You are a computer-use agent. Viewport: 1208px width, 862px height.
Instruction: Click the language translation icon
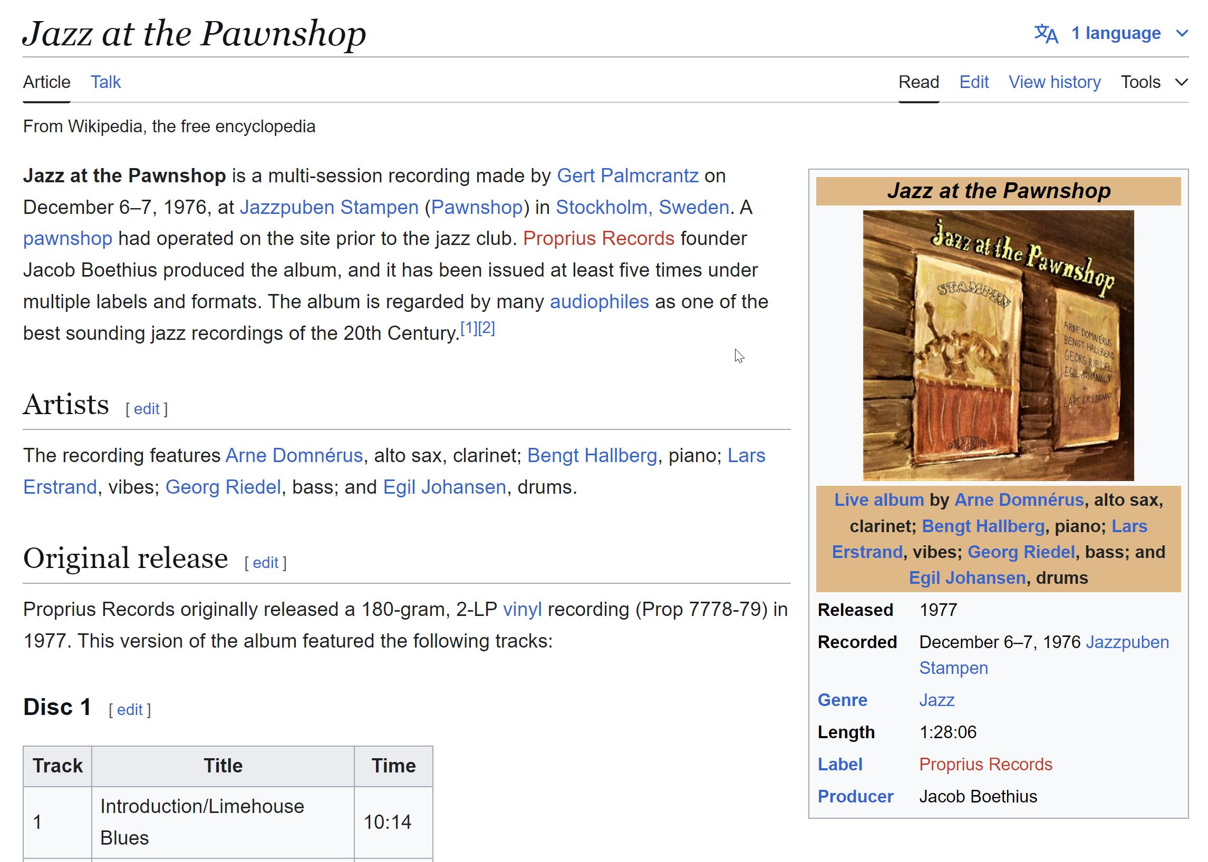click(x=1046, y=33)
